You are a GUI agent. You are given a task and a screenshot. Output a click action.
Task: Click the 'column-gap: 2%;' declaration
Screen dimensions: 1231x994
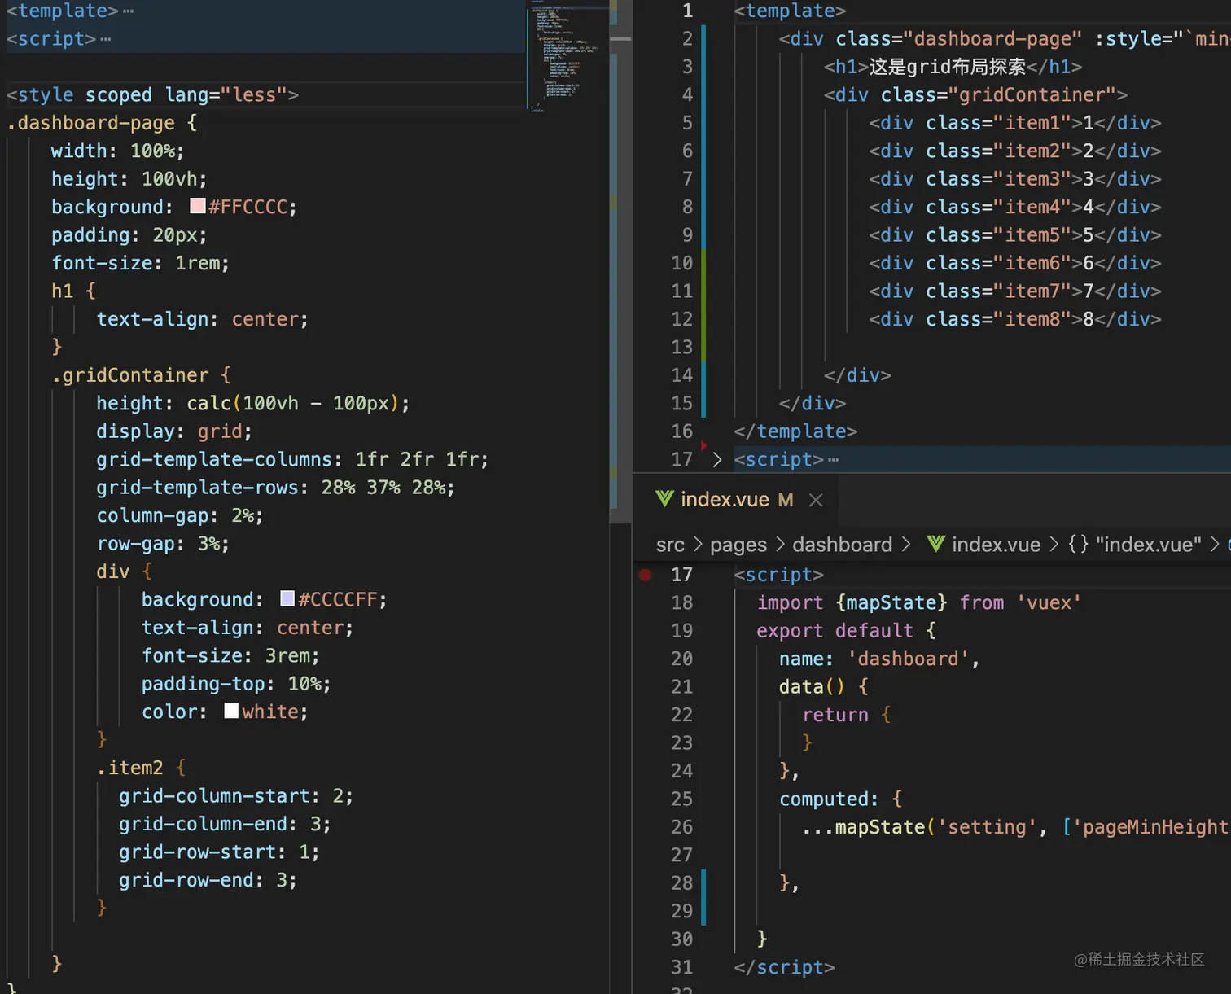click(180, 516)
